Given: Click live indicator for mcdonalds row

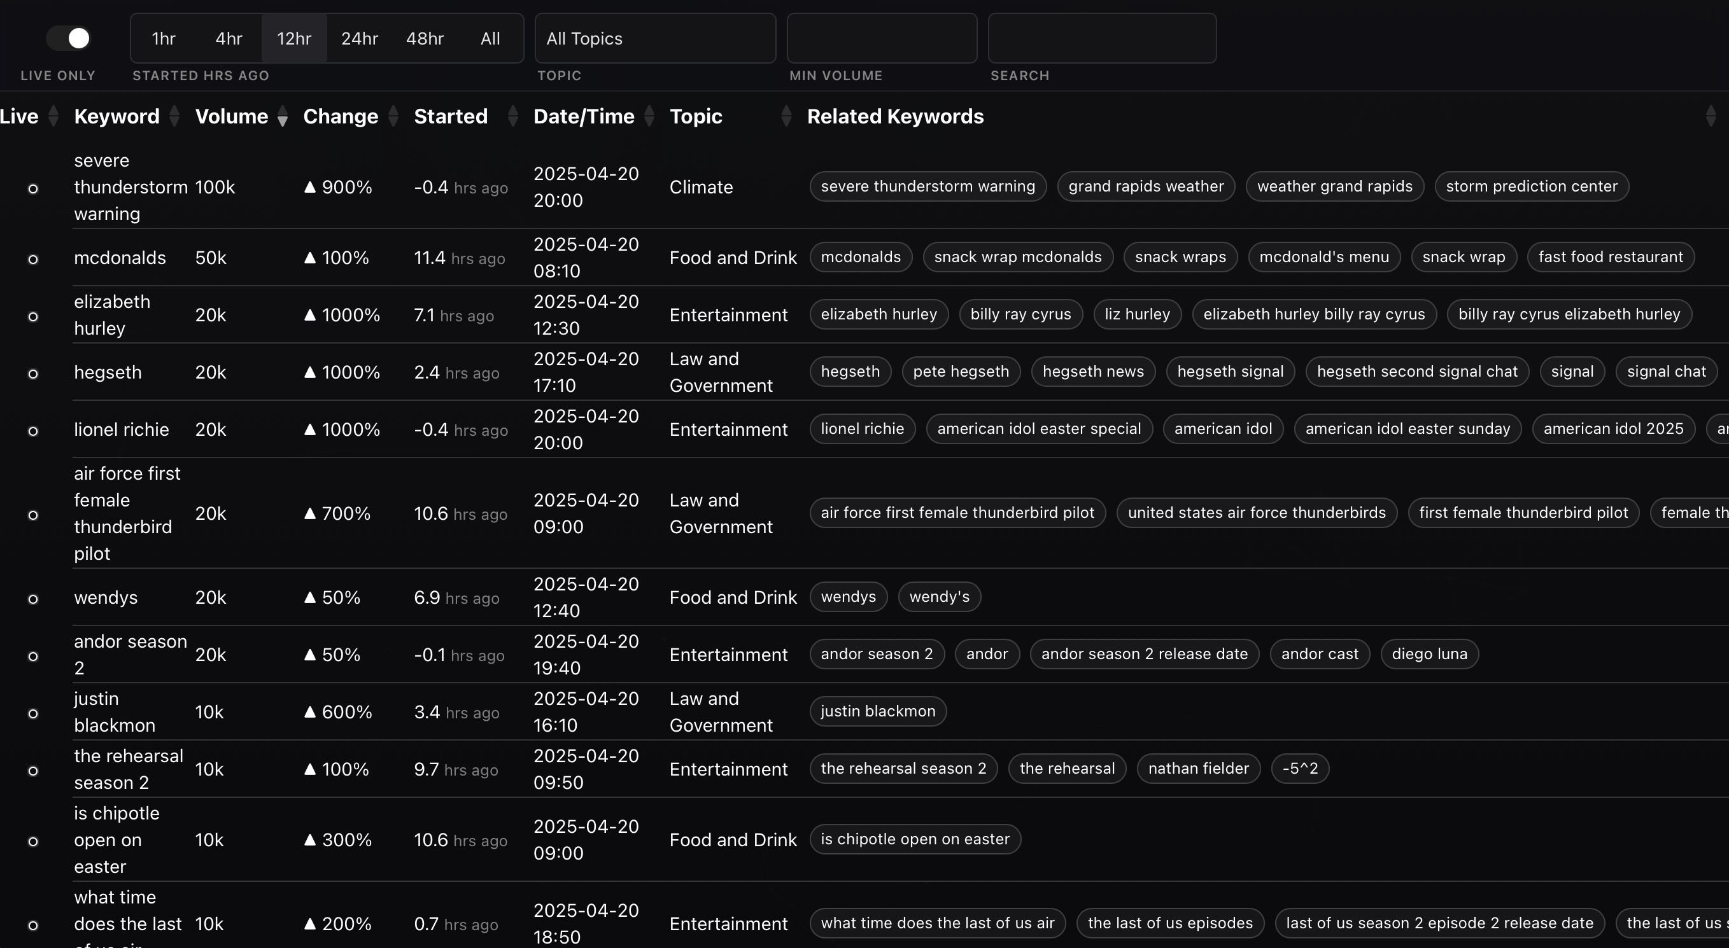Looking at the screenshot, I should 33,259.
